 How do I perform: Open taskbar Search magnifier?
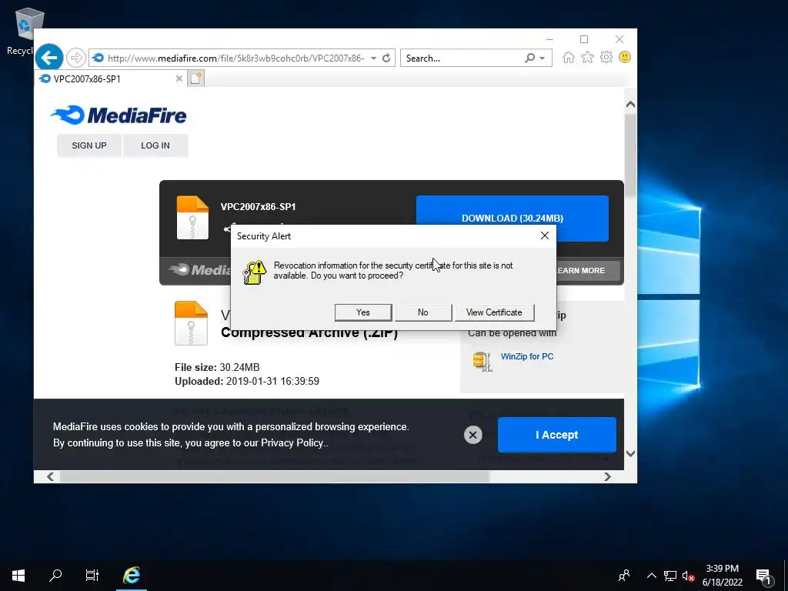coord(55,576)
